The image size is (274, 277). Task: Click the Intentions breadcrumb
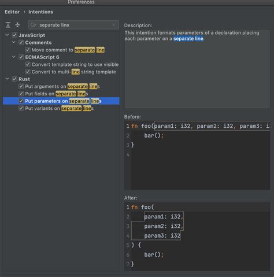(40, 12)
